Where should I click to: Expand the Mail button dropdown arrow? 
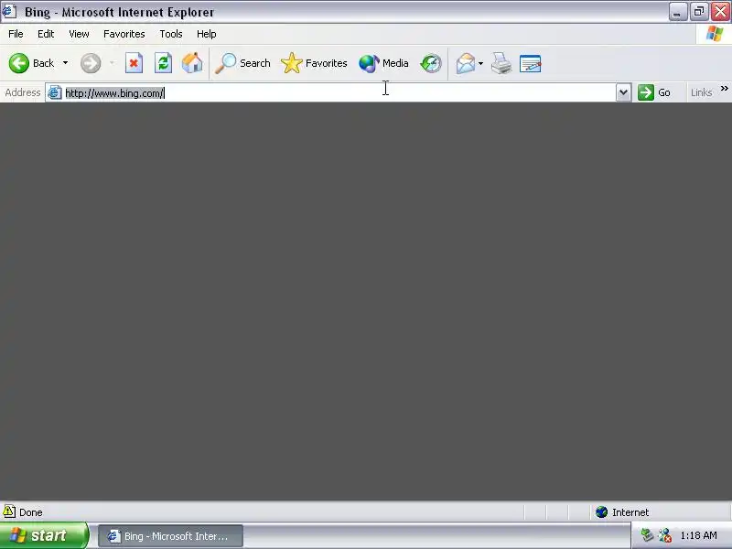(481, 63)
